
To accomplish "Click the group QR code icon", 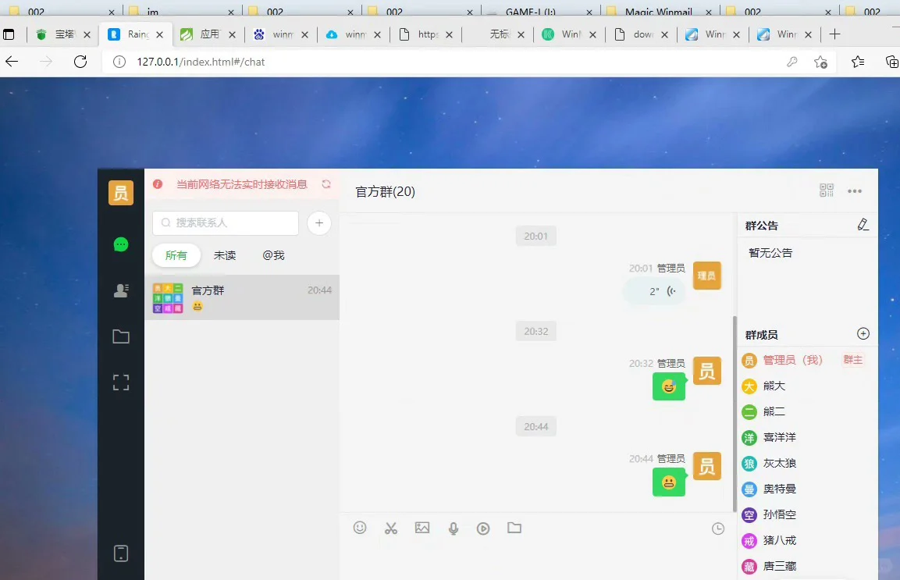I will tap(827, 190).
